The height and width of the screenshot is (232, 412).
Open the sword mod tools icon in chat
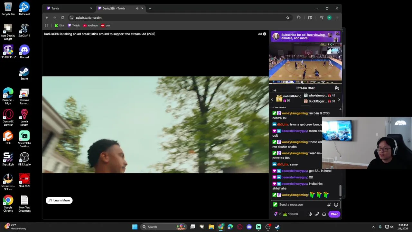(317, 214)
